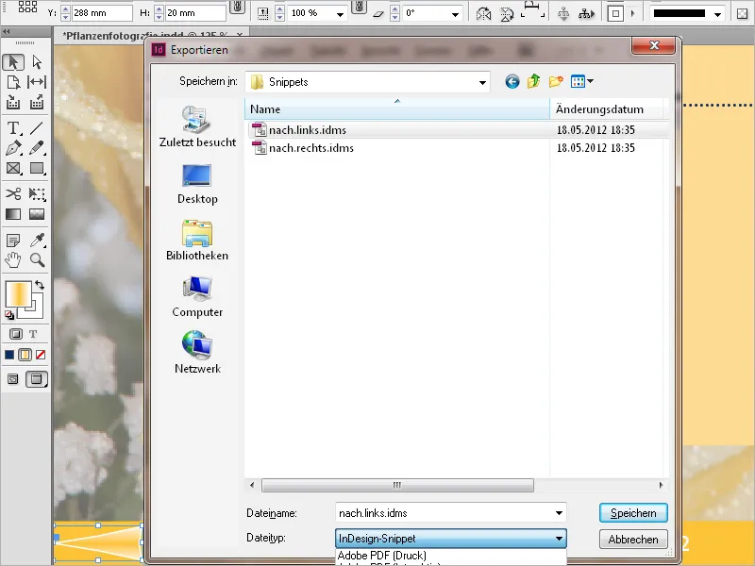Open the stroke style dropdown

pos(717,14)
